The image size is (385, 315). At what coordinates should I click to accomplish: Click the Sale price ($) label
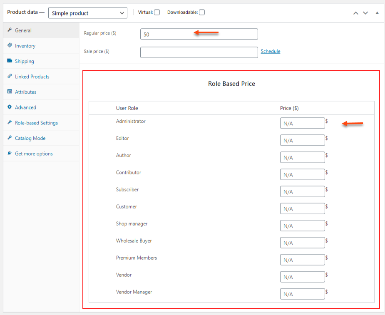pyautogui.click(x=97, y=51)
